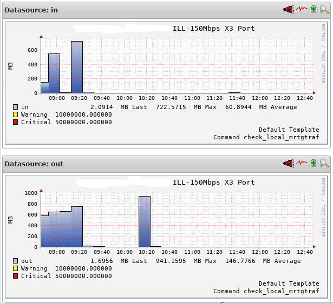Click the red waveform icon for datasource in
Viewport: 333px width, 304px height.
(301, 10)
